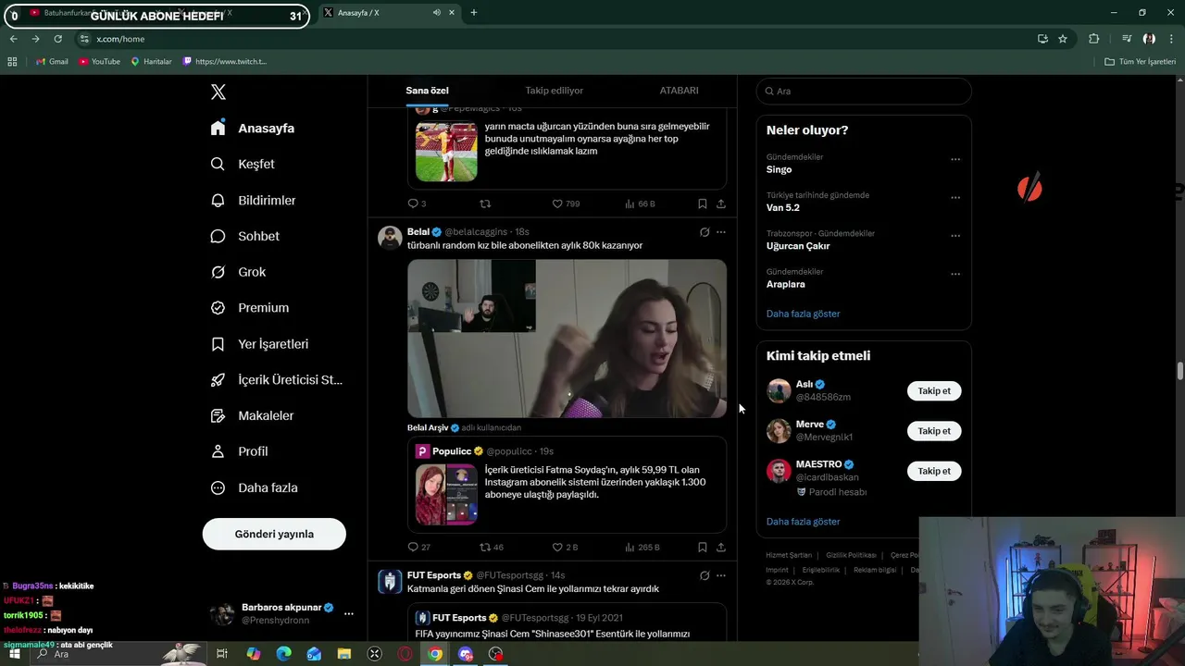The image size is (1185, 666).
Task: Open options for Singo trend
Action: pyautogui.click(x=955, y=159)
